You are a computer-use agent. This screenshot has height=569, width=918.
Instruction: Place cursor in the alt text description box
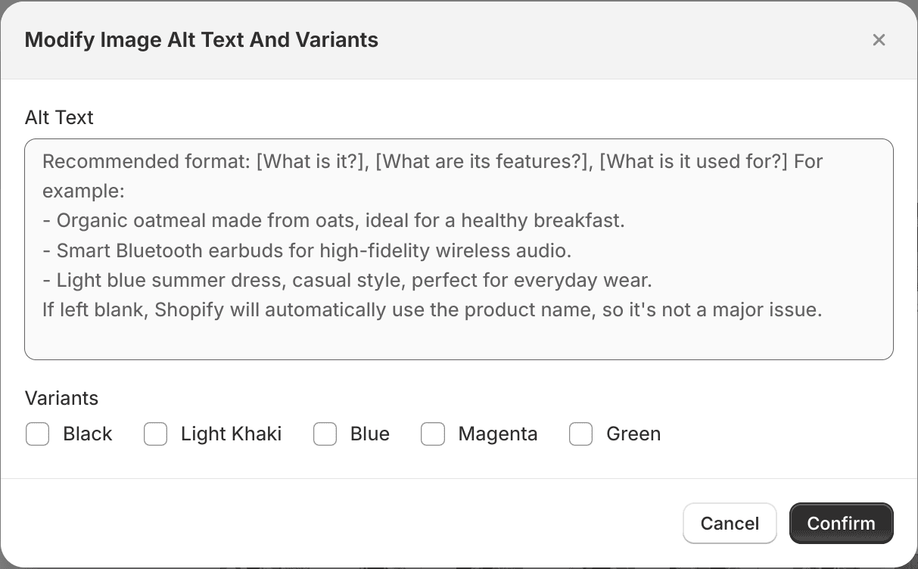tap(459, 250)
